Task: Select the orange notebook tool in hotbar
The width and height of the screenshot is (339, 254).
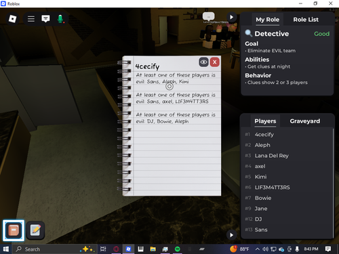Action: [x=14, y=230]
